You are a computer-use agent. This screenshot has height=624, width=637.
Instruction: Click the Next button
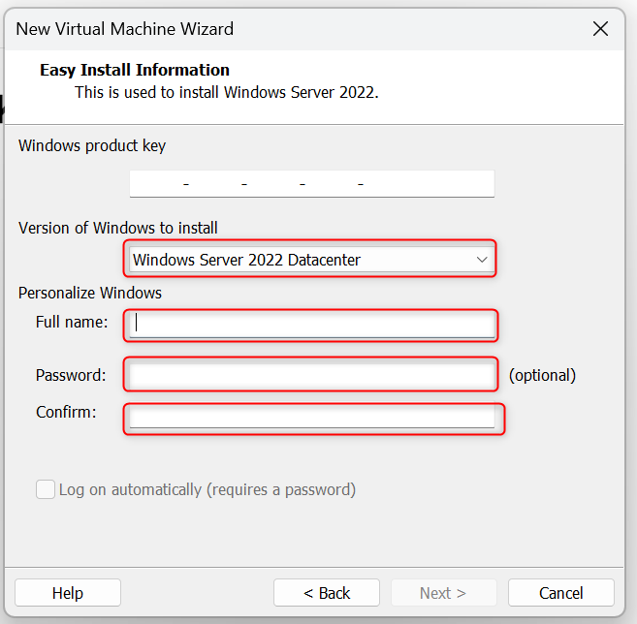(x=444, y=593)
